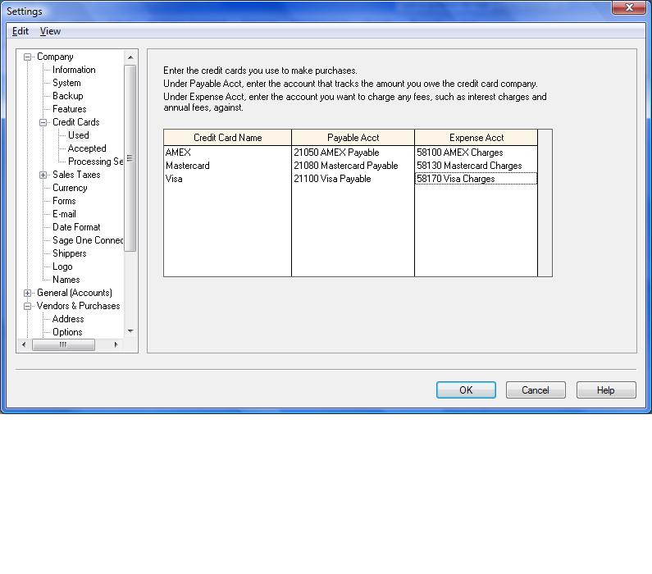Screen dimensions: 652x574
Task: Click the 21080 Mastercard Payable cell
Action: pos(353,166)
